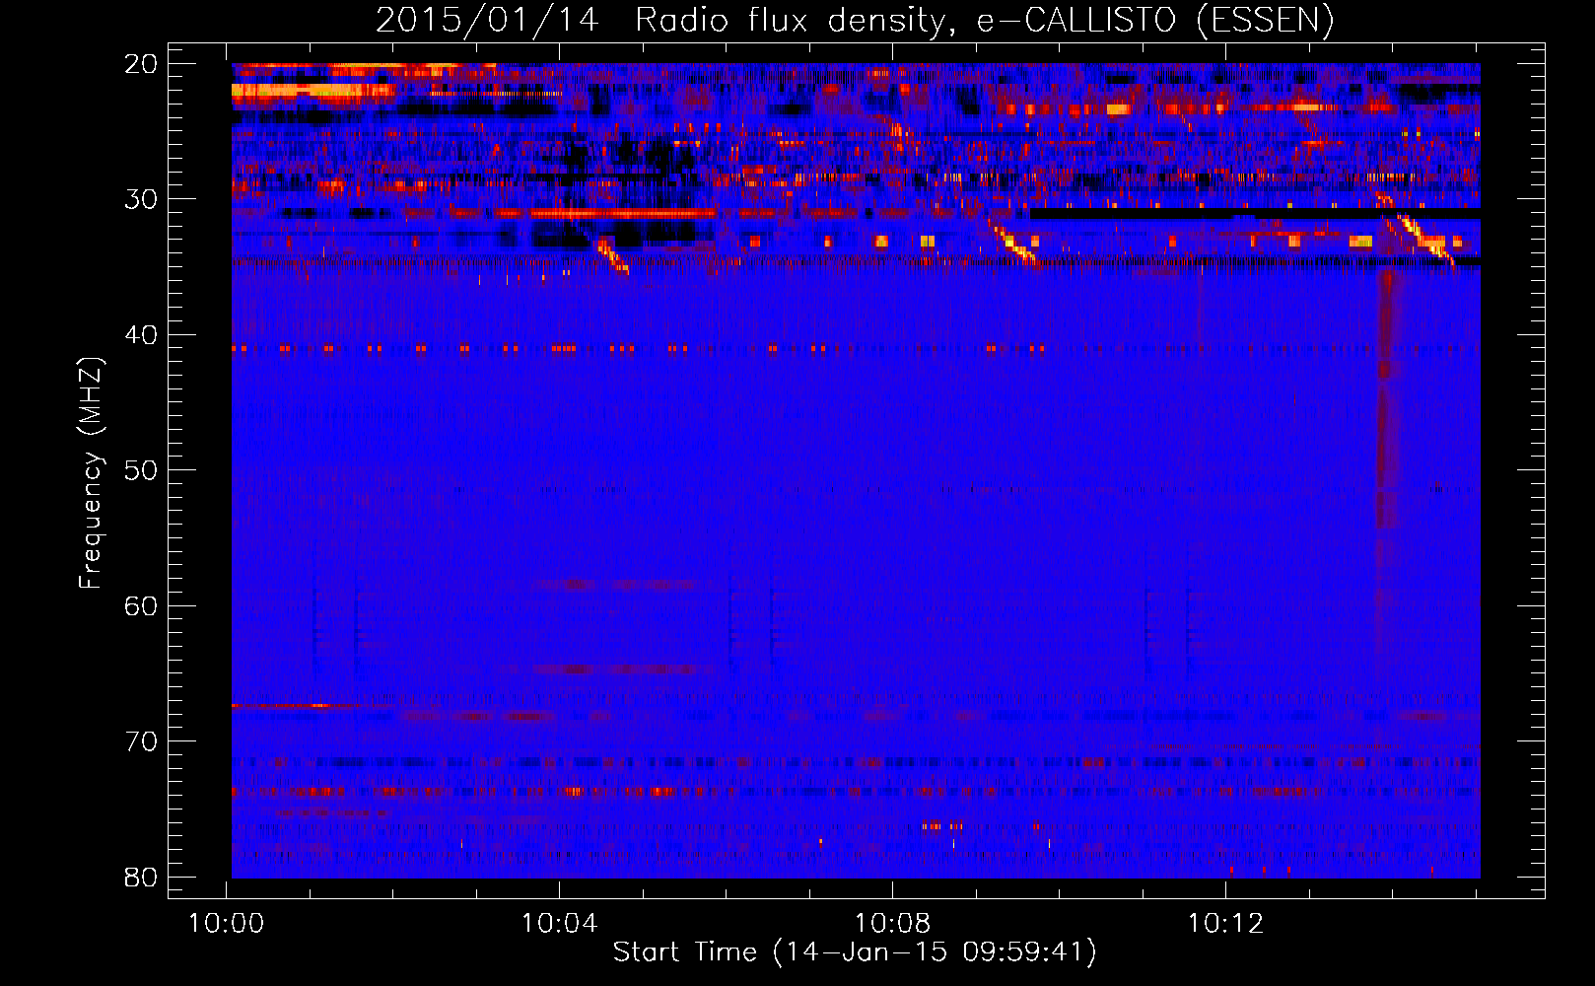Click the '30' frequency tick label
This screenshot has width=1595, height=986.
click(x=141, y=199)
